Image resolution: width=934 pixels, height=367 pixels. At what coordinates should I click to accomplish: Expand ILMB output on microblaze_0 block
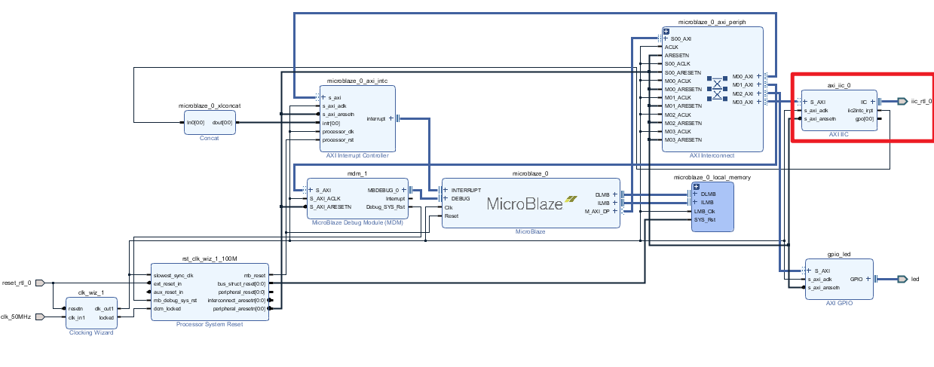pos(615,203)
